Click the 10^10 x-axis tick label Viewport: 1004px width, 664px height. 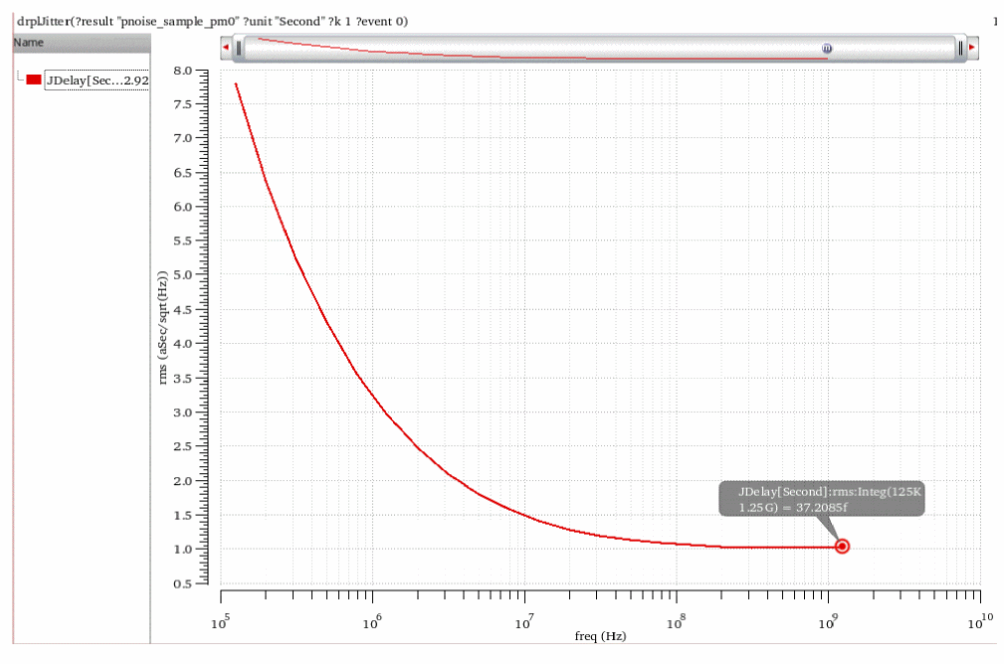pos(980,621)
